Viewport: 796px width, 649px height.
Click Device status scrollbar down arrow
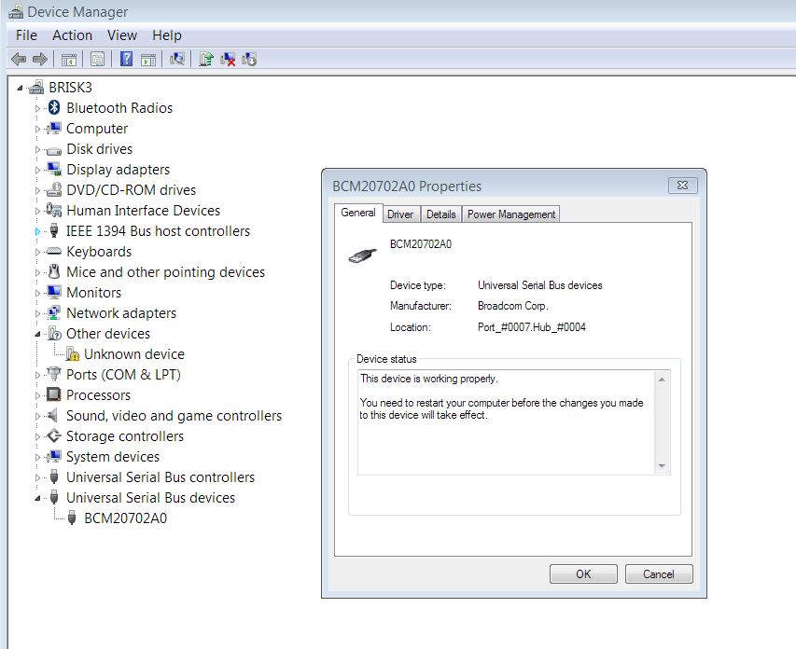pyautogui.click(x=662, y=465)
